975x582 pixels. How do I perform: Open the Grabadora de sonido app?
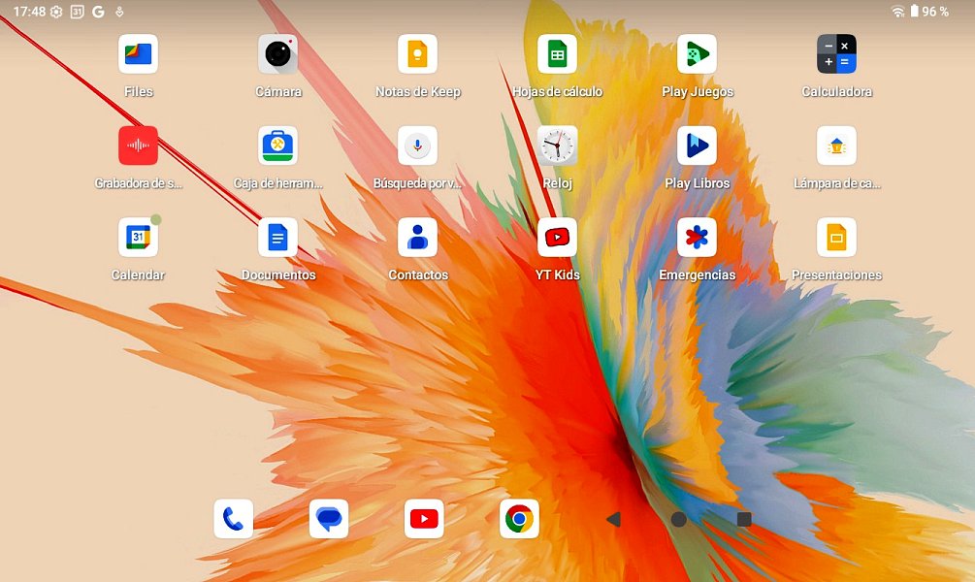pyautogui.click(x=138, y=145)
